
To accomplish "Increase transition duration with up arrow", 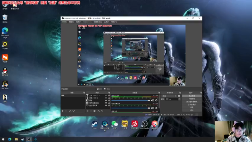I will tap(179, 98).
